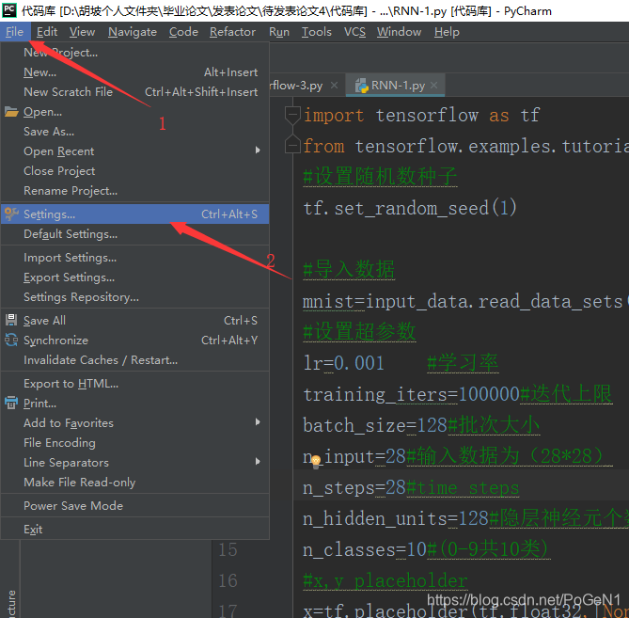Click the PyCharm app icon in title bar
629x618 pixels.
coord(8,9)
